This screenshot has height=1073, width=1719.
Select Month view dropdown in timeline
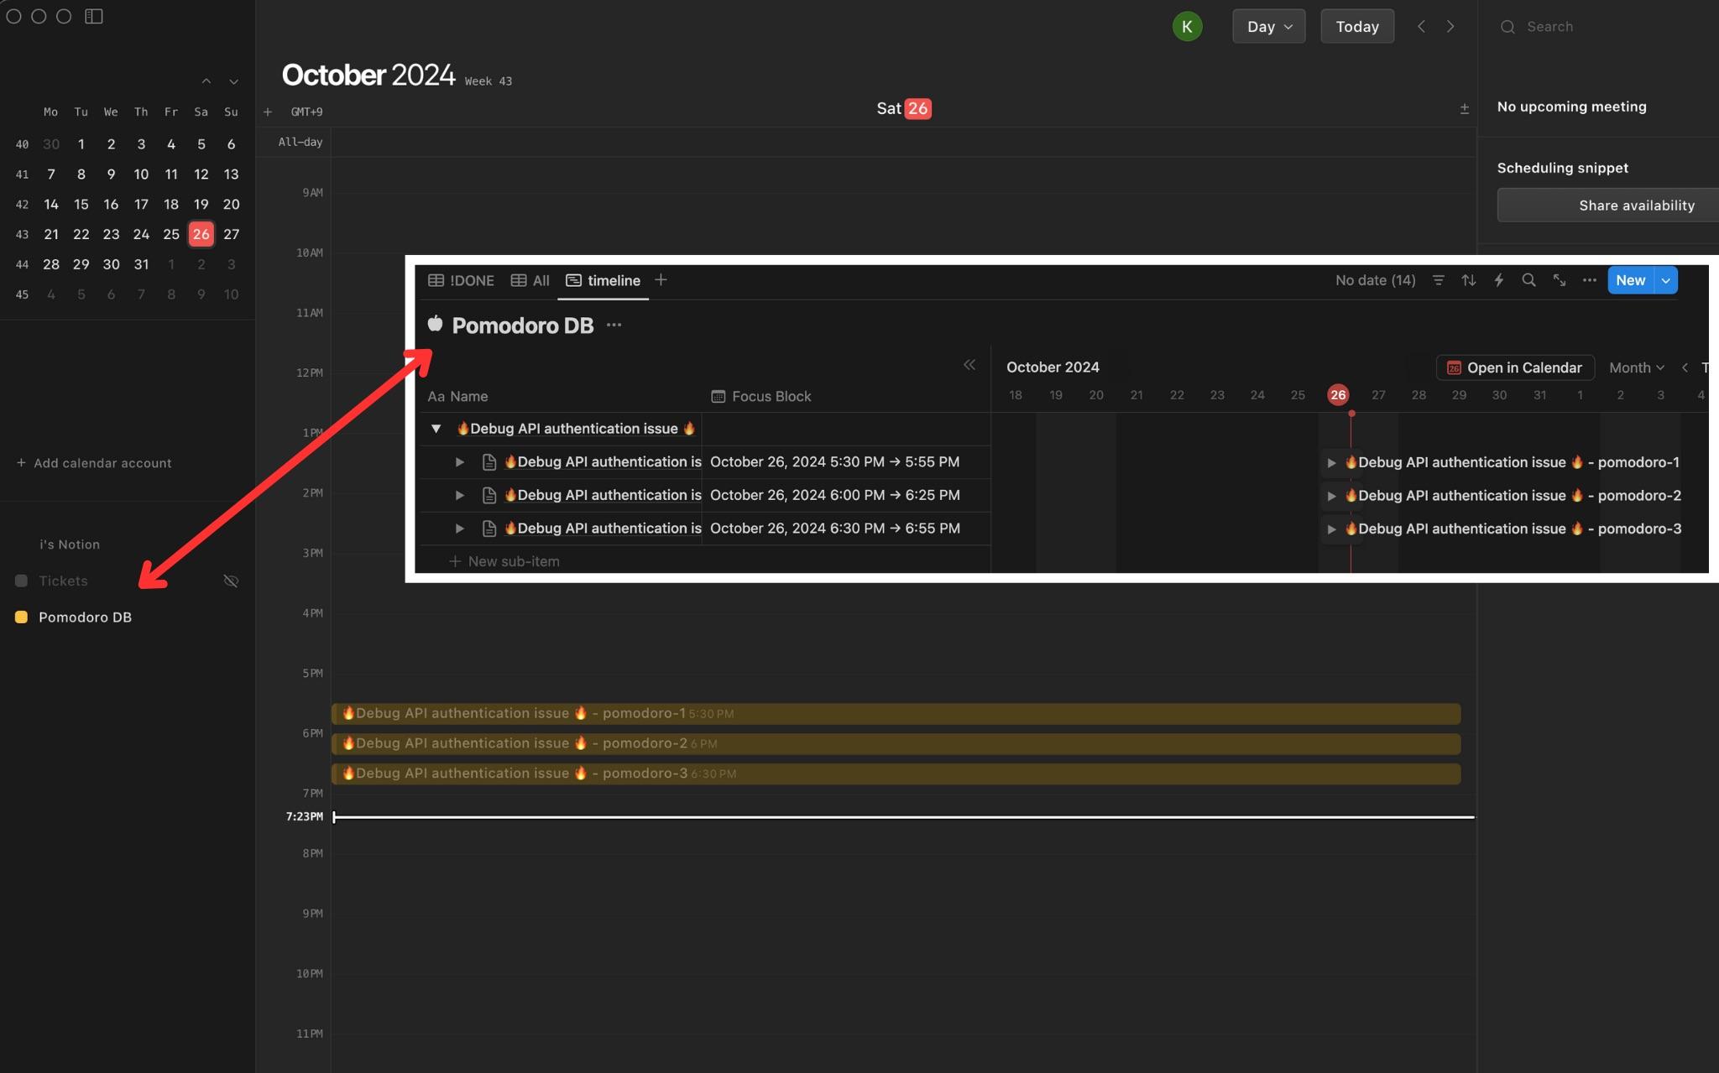[1635, 367]
